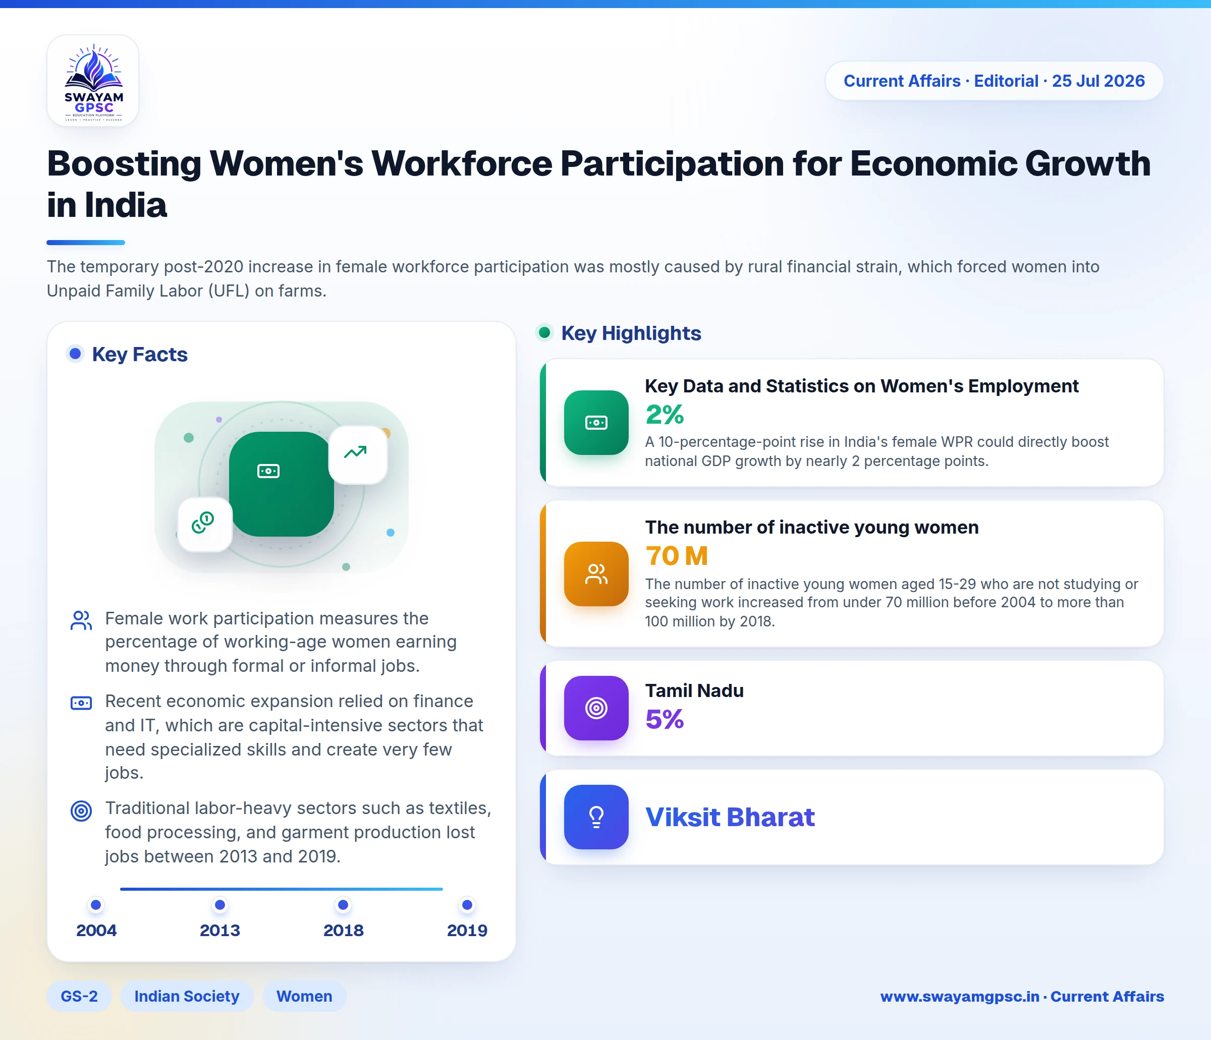
Task: Click the 5% Tamil Nadu value
Action: 665,719
